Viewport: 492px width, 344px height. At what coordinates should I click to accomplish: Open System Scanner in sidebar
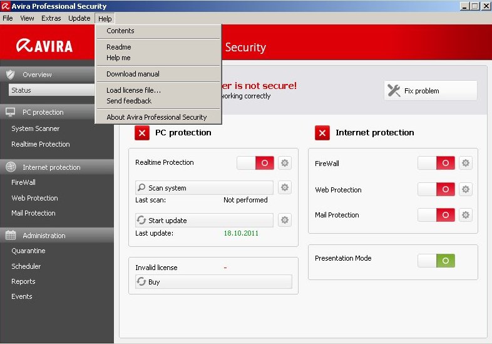pyautogui.click(x=36, y=128)
